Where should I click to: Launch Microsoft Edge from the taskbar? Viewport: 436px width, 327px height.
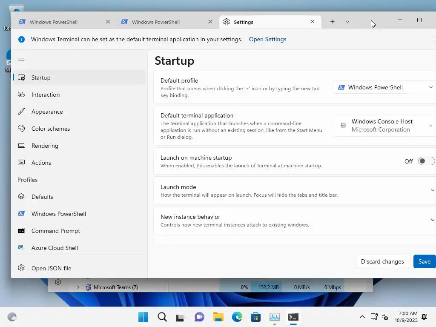[237, 317]
